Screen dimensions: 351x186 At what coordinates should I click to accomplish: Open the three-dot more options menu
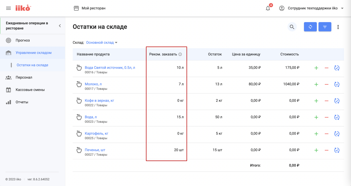[x=338, y=27]
